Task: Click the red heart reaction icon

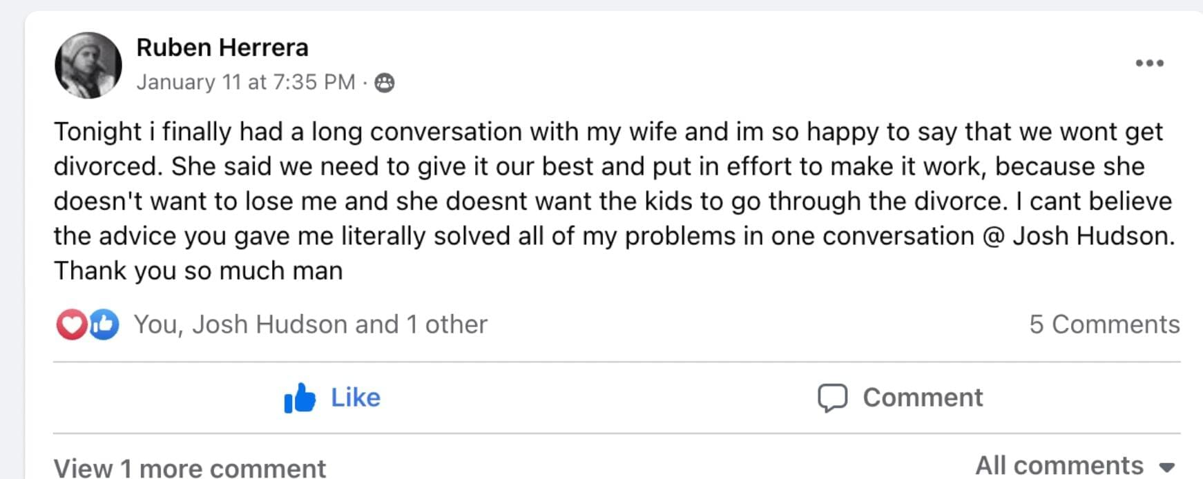Action: click(x=71, y=324)
